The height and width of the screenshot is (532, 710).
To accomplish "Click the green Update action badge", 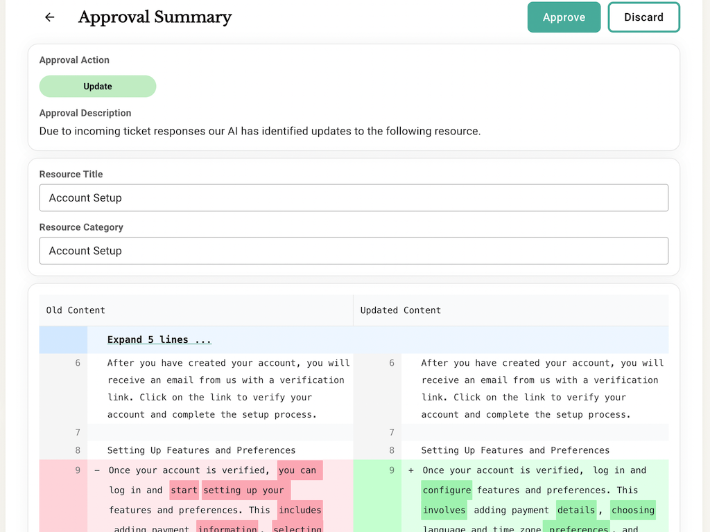I will pyautogui.click(x=98, y=87).
